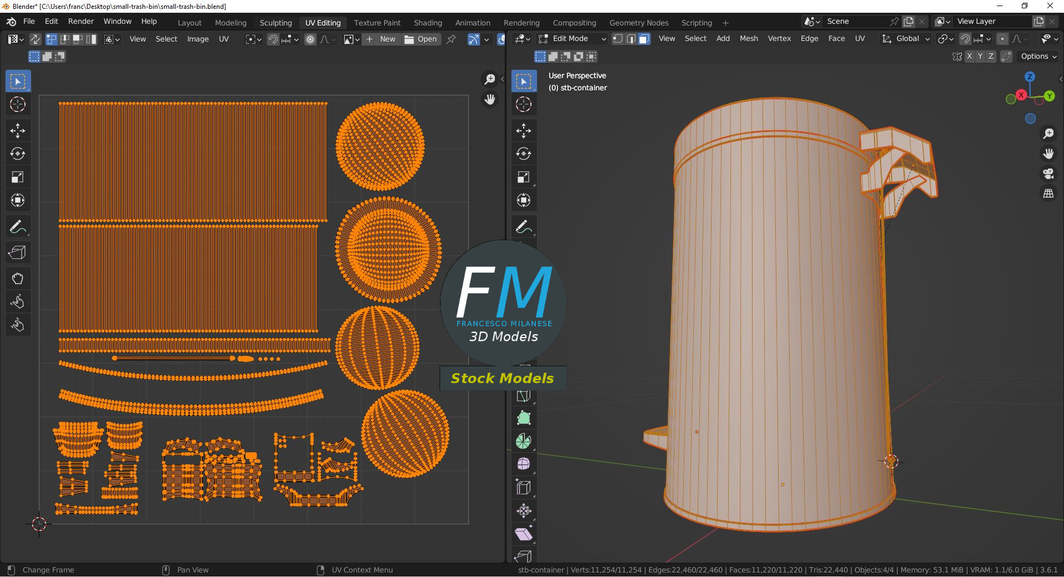Enable UV edge select mode
The width and height of the screenshot is (1064, 577).
click(x=65, y=39)
